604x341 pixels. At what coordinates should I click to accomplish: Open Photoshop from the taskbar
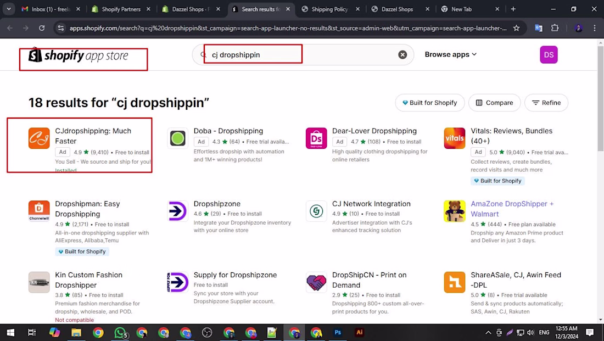pyautogui.click(x=338, y=332)
